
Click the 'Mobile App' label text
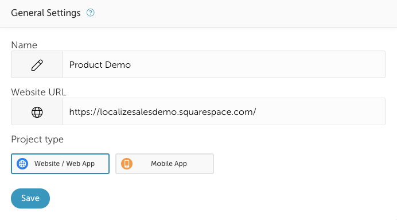pos(169,164)
